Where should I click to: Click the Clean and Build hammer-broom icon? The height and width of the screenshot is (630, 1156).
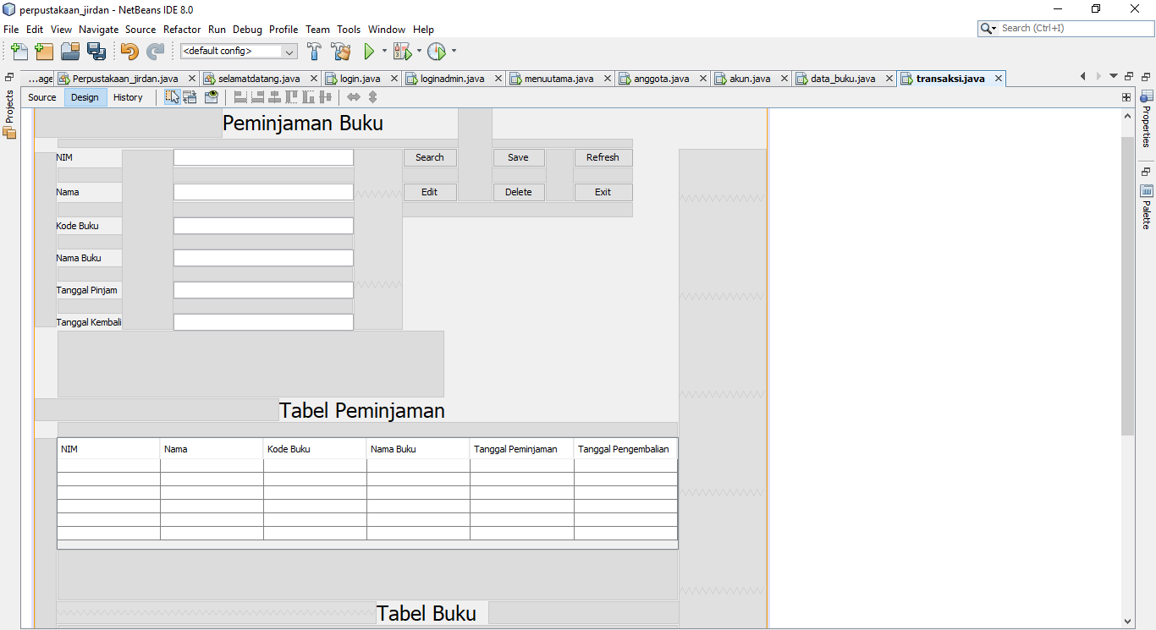click(340, 51)
